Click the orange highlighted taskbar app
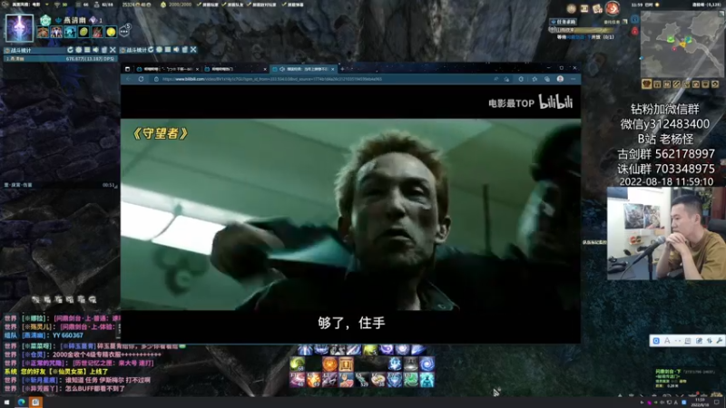The width and height of the screenshot is (726, 408). click(35, 402)
